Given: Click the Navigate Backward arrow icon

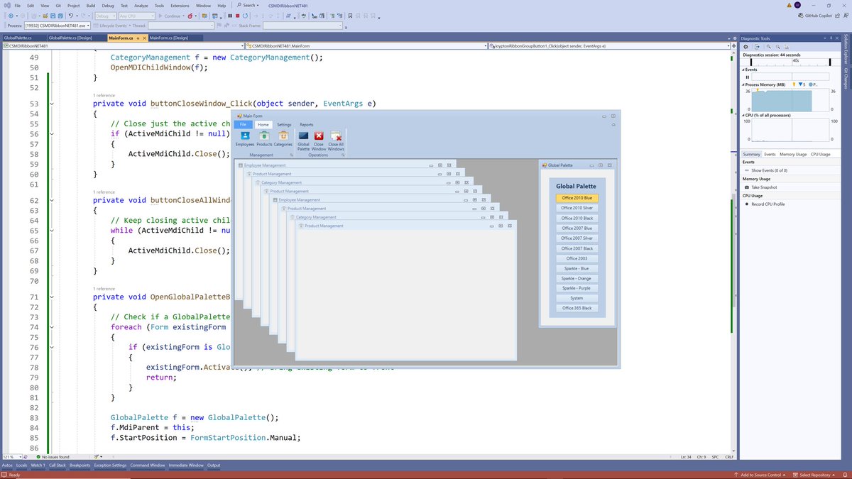Looking at the screenshot, I should click(11, 16).
